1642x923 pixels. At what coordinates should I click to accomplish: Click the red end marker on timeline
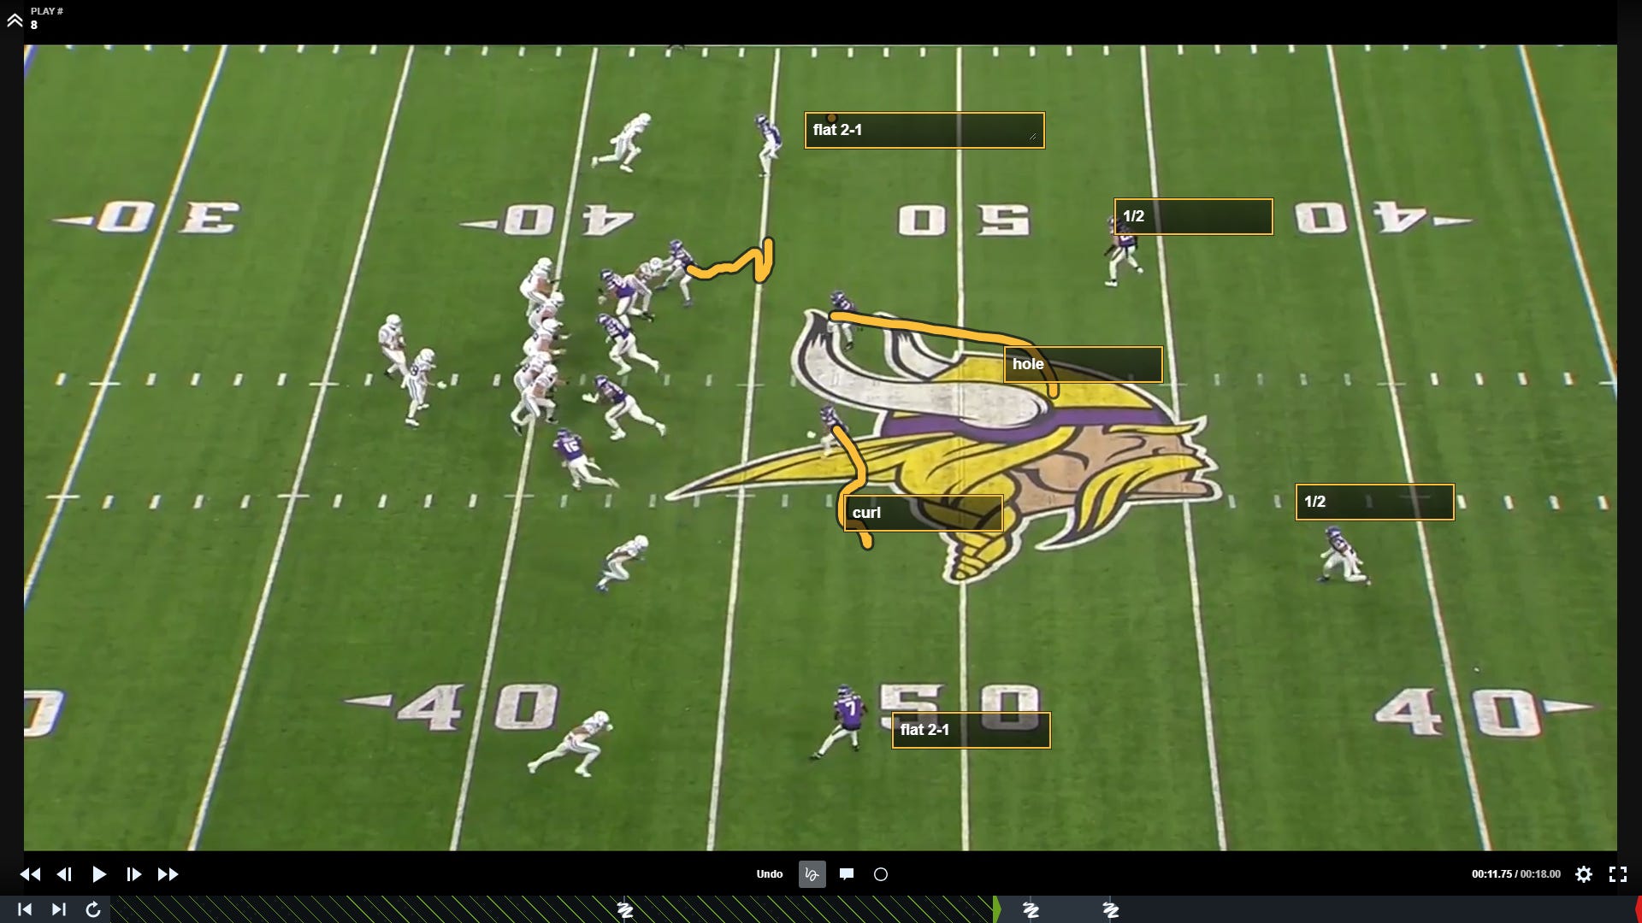coord(1638,909)
